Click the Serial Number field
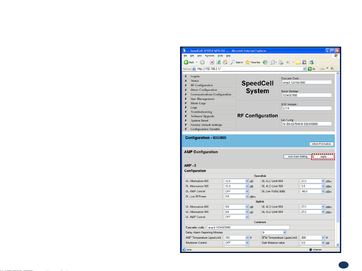The image size is (362, 271). click(307, 95)
